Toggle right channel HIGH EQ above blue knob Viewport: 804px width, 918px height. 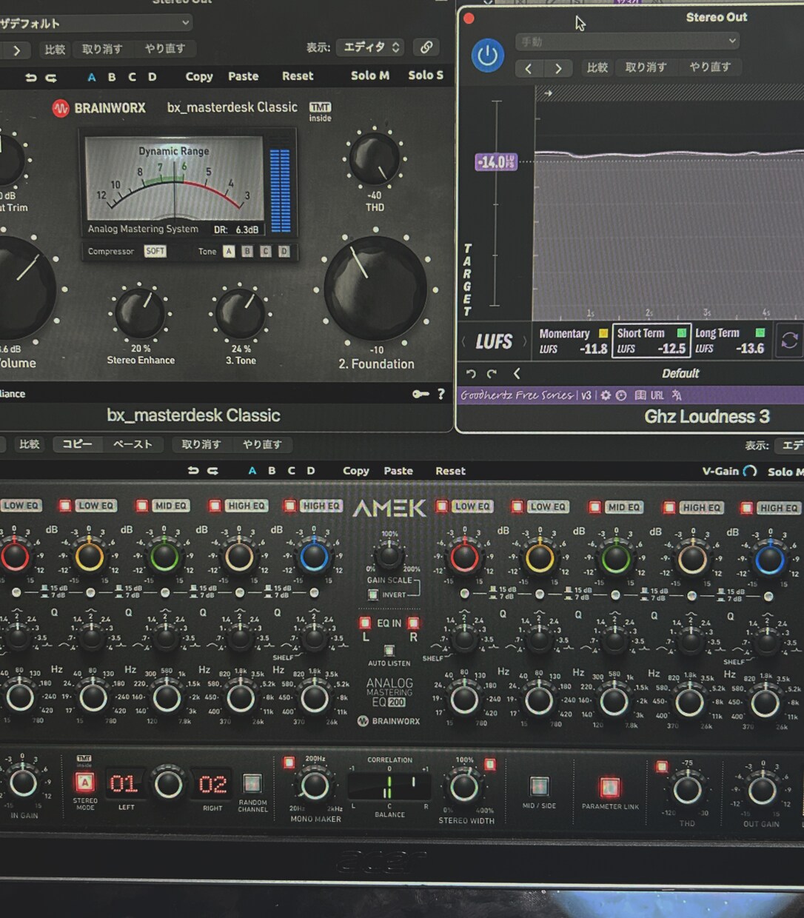(x=746, y=508)
